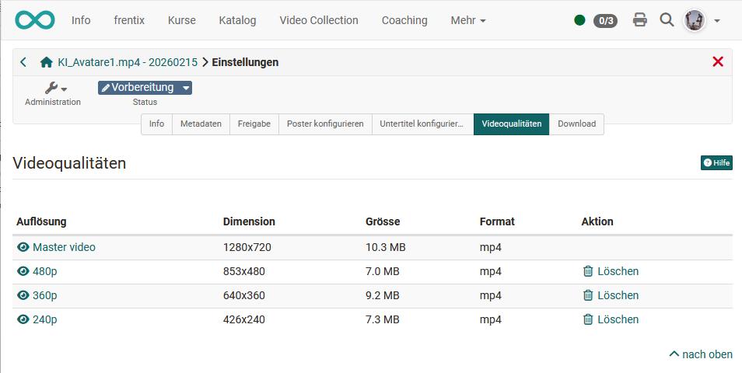
Task: Open search with the magnifier icon
Action: click(x=667, y=20)
